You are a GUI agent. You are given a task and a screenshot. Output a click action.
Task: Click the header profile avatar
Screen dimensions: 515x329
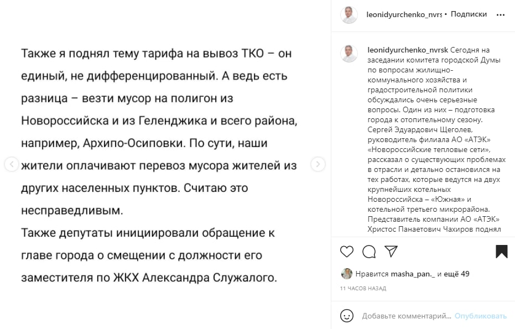(349, 15)
